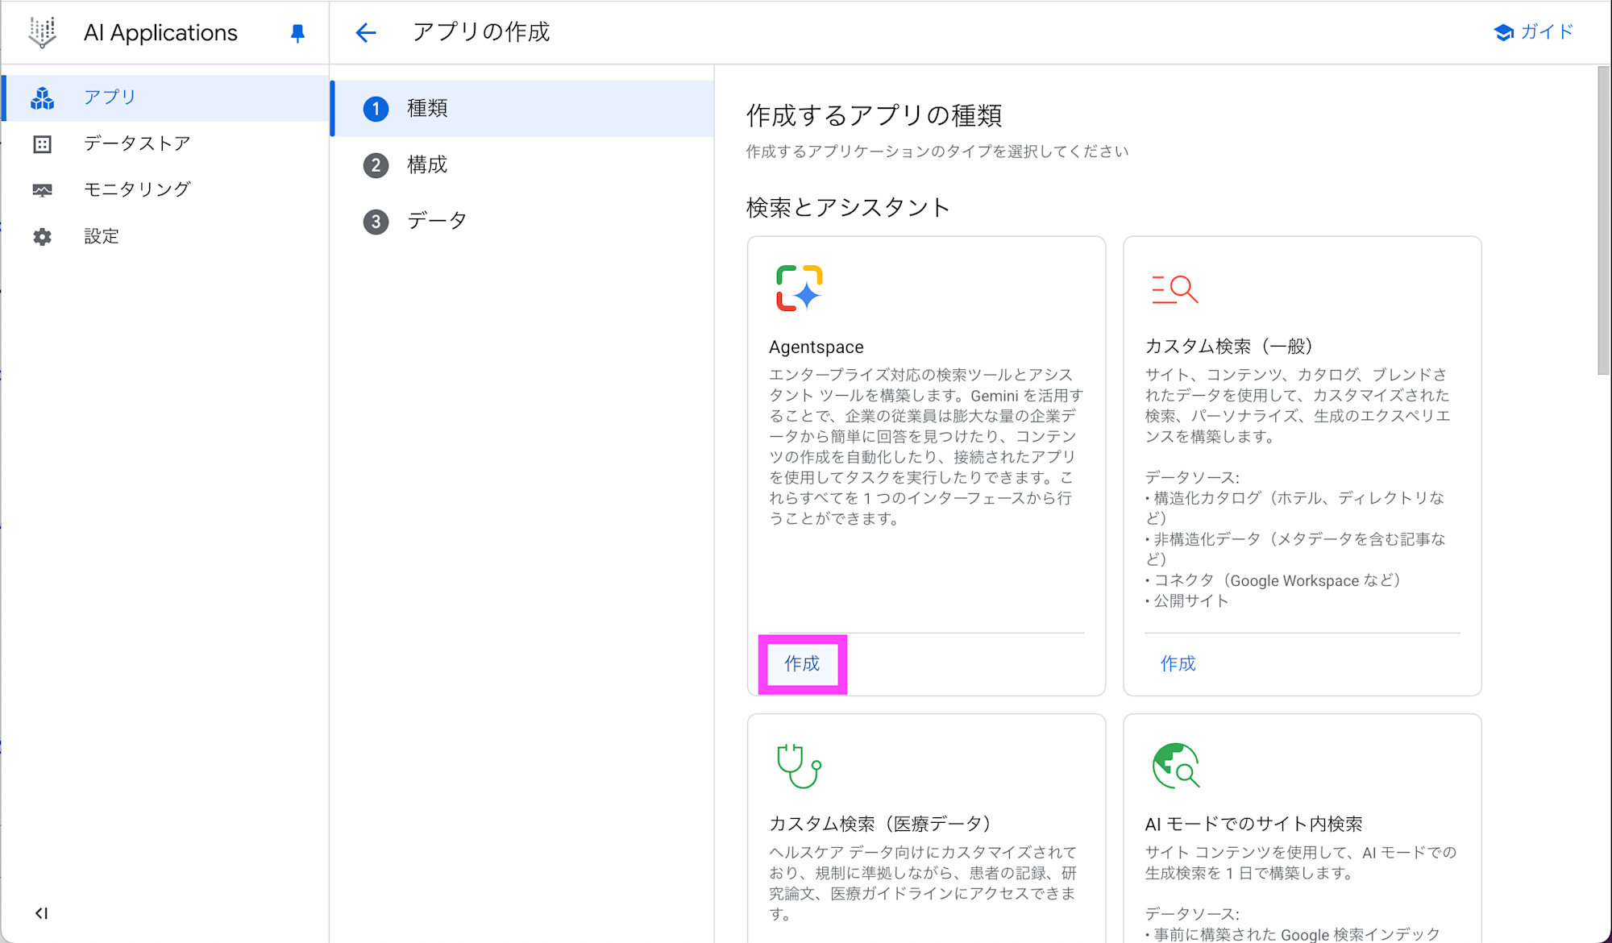Open the ガイド guide link
Image resolution: width=1612 pixels, height=943 pixels.
coord(1534,32)
